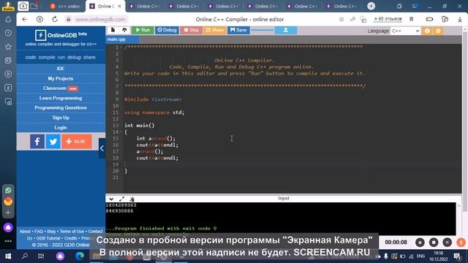Open Microsoft Edge from the taskbar
Image resolution: width=468 pixels, height=263 pixels.
click(x=80, y=256)
